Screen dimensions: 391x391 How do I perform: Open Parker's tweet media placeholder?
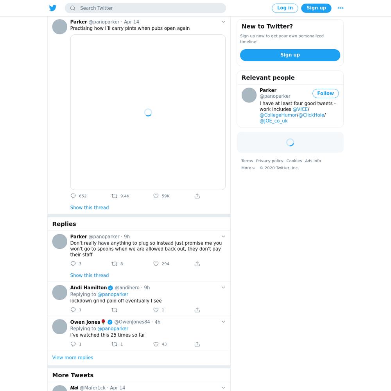point(148,112)
